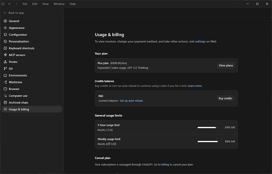Click Back to app text
Image resolution: width=272 pixels, height=174 pixels.
point(16,13)
